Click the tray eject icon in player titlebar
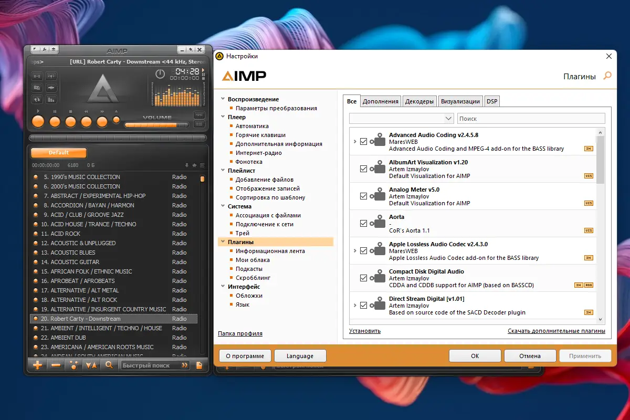630x420 pixels. point(54,50)
